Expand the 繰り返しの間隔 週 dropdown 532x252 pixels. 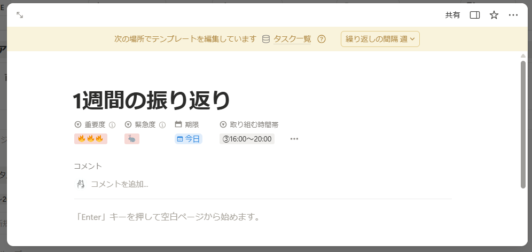pyautogui.click(x=380, y=39)
